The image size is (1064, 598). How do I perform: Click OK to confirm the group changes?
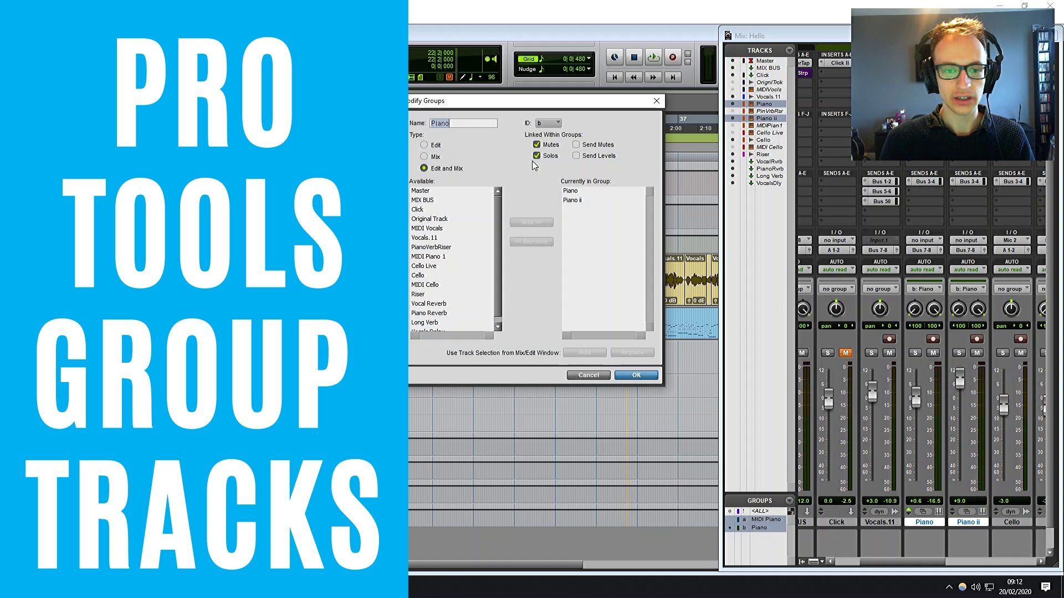pyautogui.click(x=636, y=375)
